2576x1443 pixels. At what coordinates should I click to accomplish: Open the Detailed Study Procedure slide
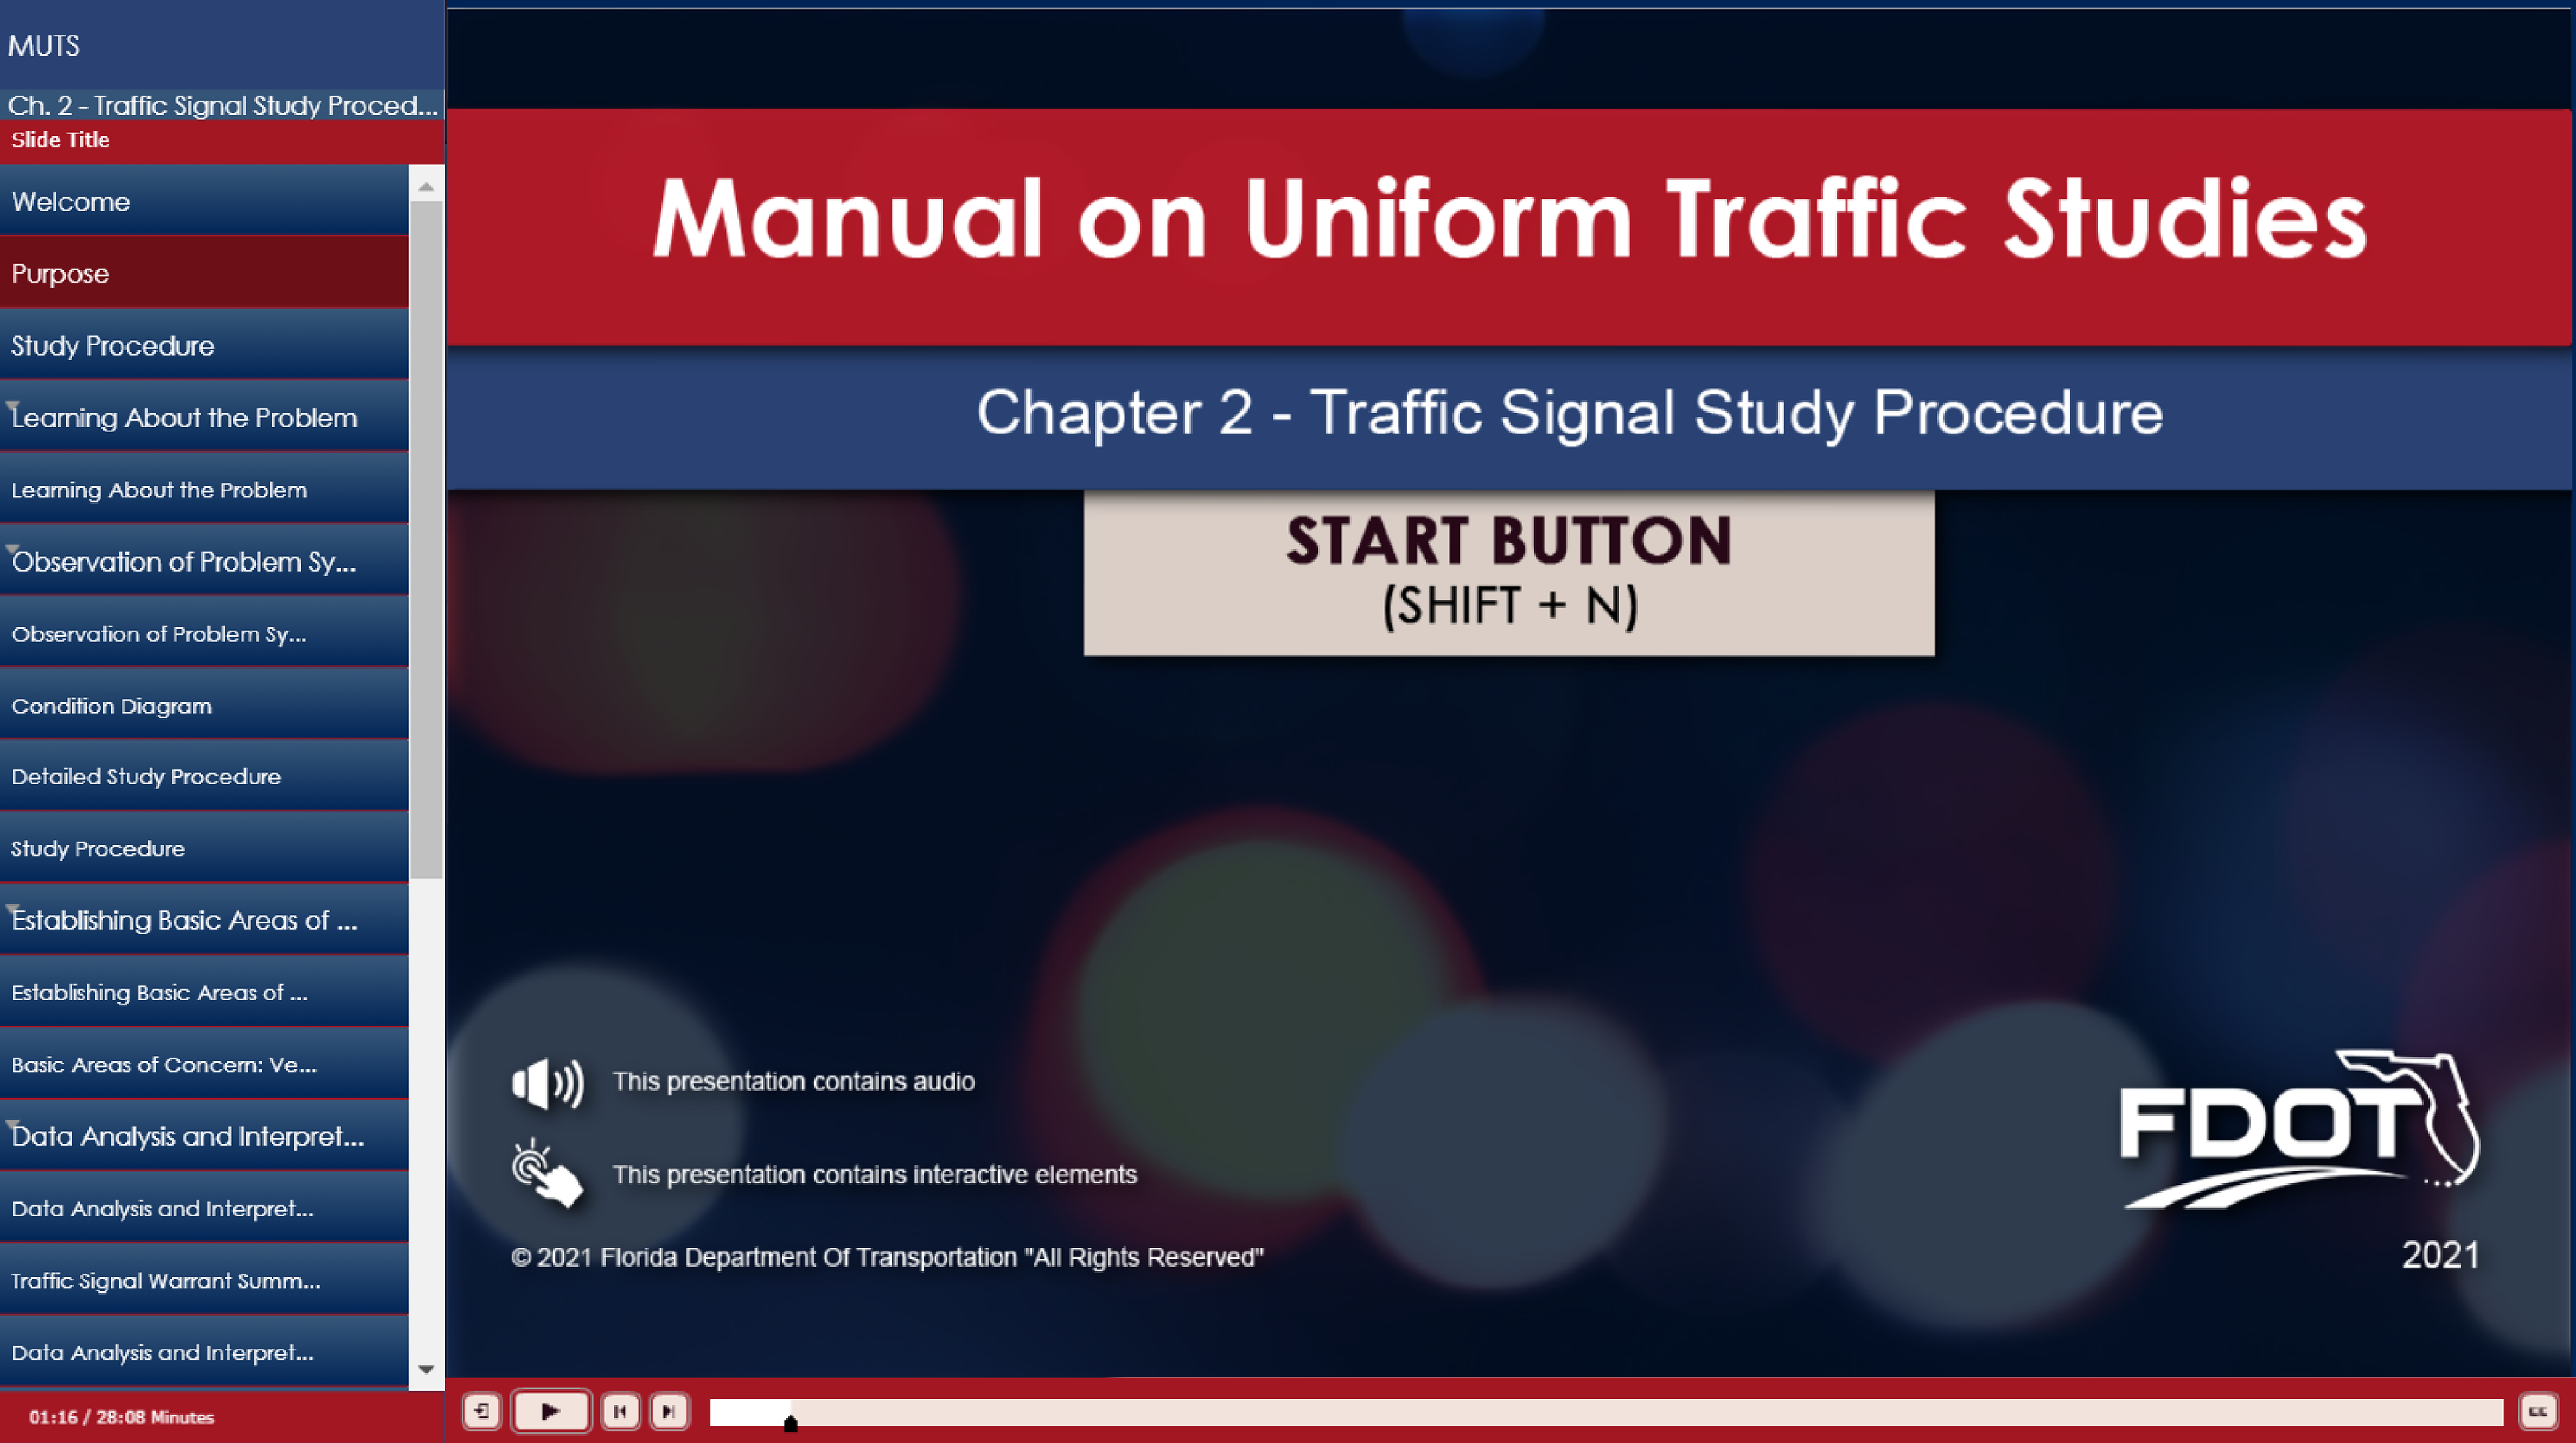pyautogui.click(x=204, y=776)
